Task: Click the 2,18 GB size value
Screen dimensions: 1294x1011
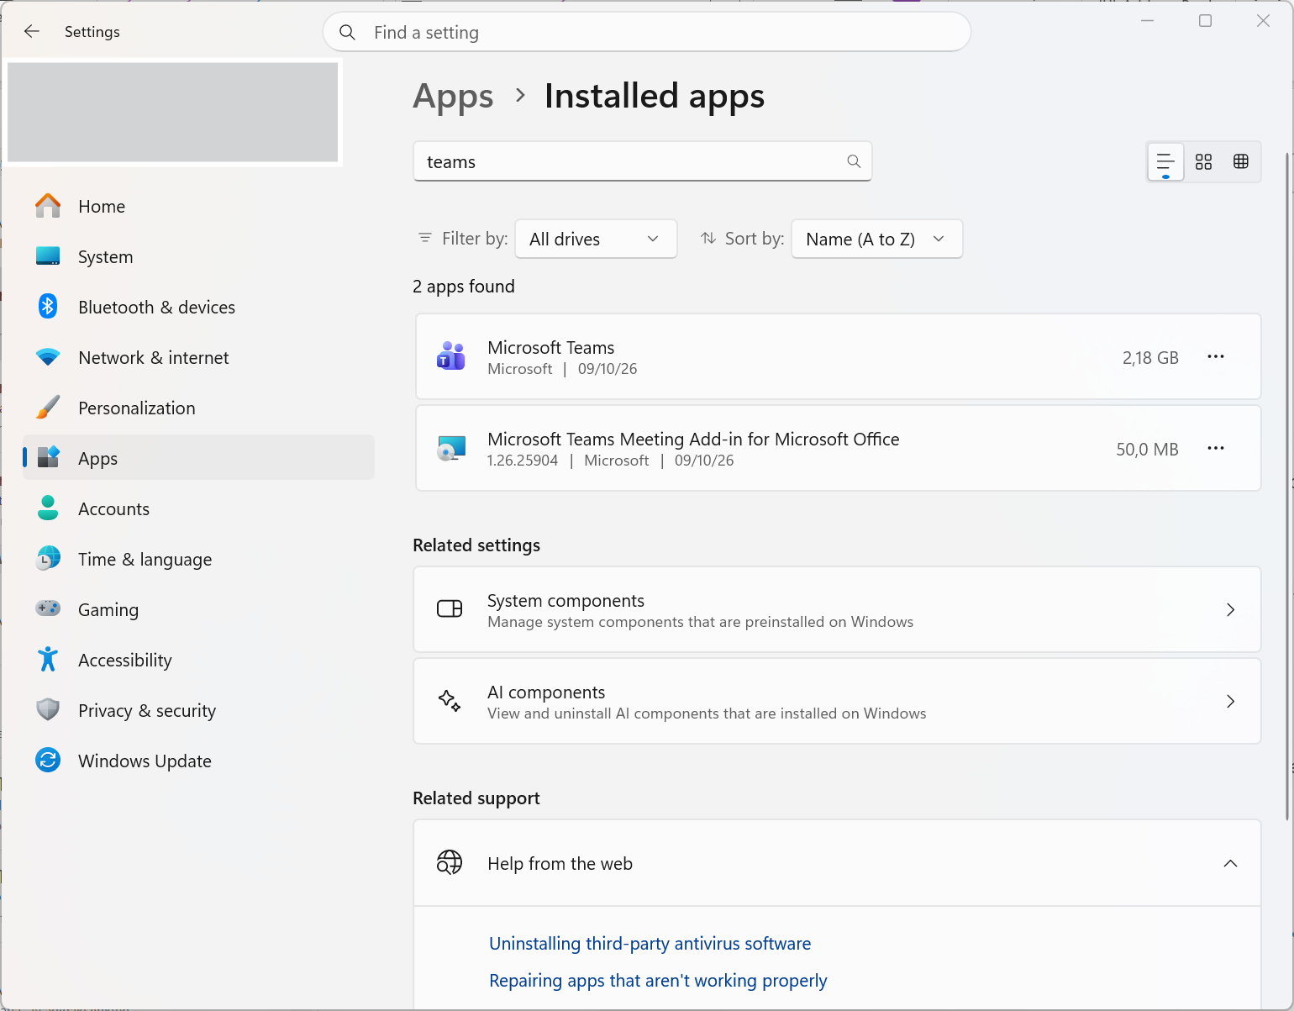Action: [x=1150, y=358]
